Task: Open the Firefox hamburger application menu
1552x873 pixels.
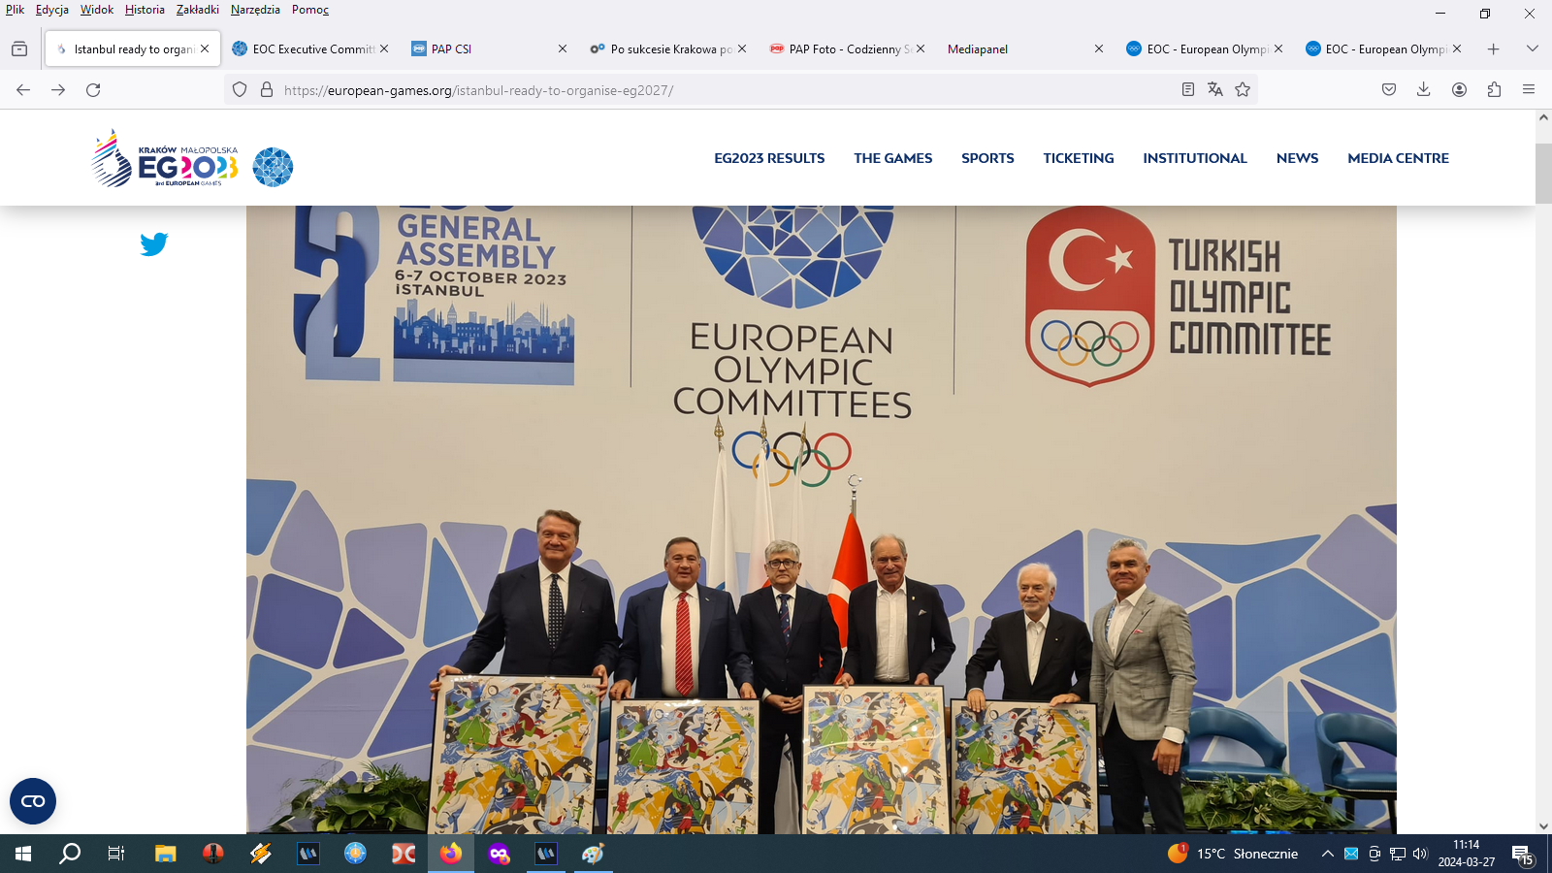Action: point(1529,89)
